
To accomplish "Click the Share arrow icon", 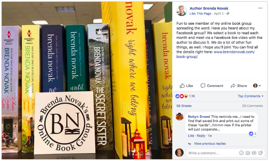I will 233,86.
